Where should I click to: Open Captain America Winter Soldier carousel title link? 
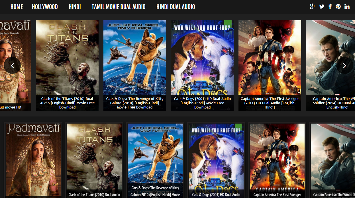[x=334, y=103]
